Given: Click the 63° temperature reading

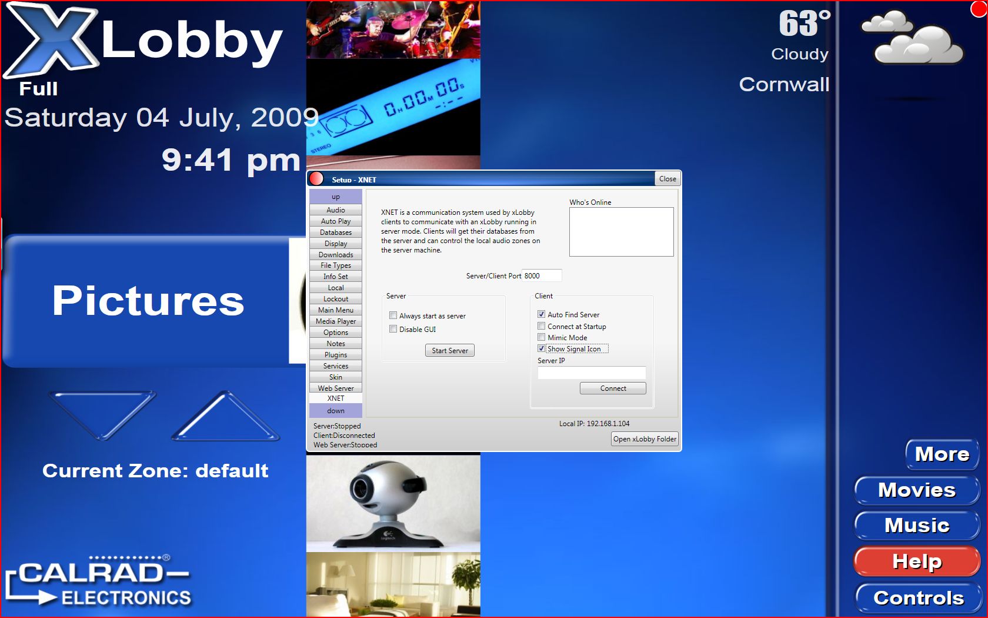Looking at the screenshot, I should point(805,24).
